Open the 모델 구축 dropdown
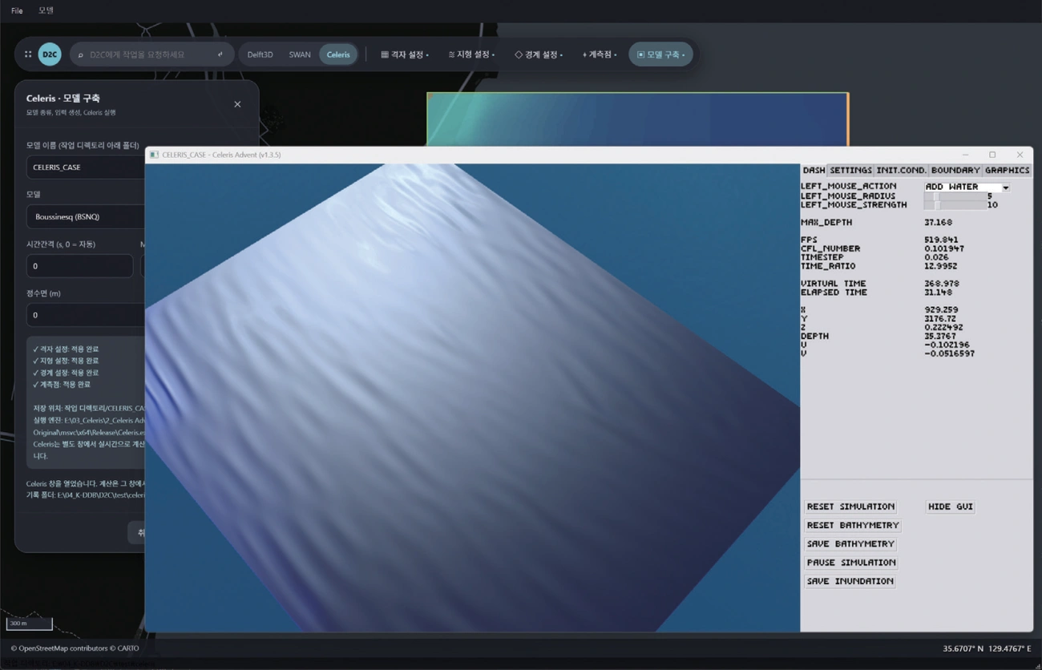The height and width of the screenshot is (670, 1042). [x=660, y=54]
